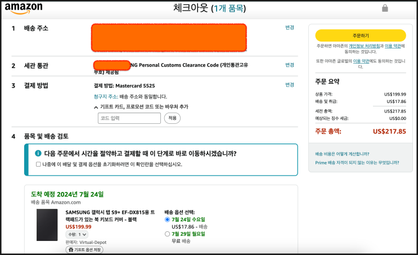The image size is (418, 255).
Task: Click the 도착 예정 2024년 7월 24일 heading
Action: pyautogui.click(x=67, y=194)
